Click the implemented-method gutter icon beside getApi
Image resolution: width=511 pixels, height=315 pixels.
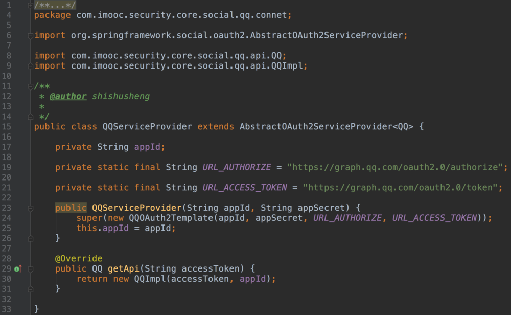click(18, 268)
